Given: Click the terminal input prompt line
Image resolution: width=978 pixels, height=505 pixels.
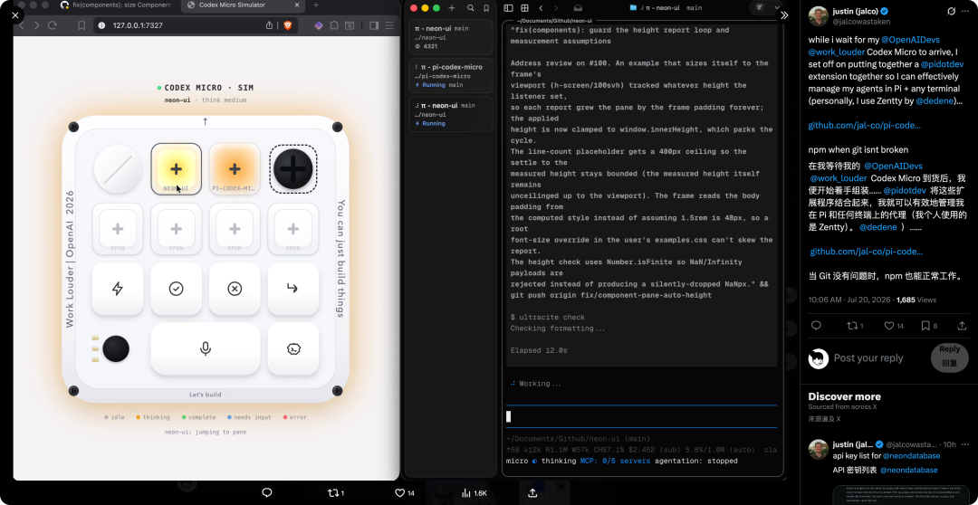Looking at the screenshot, I should click(x=641, y=416).
